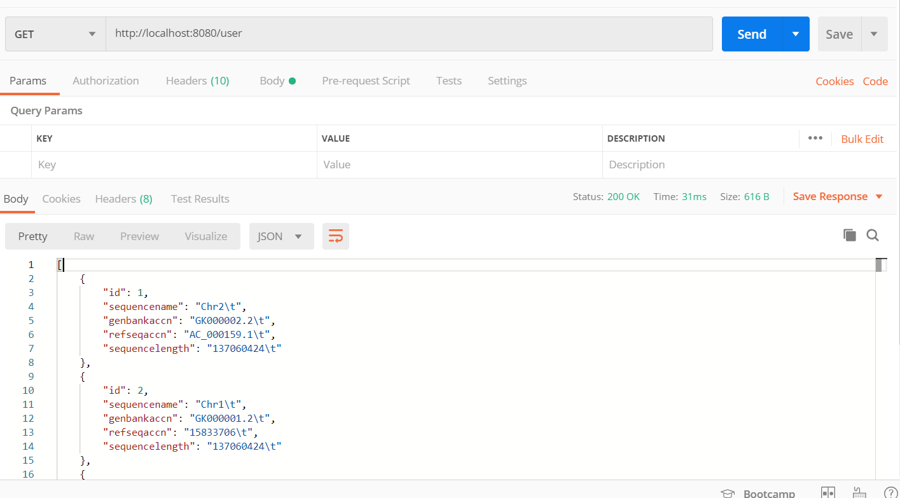Open the JSON format dropdown

pos(281,236)
